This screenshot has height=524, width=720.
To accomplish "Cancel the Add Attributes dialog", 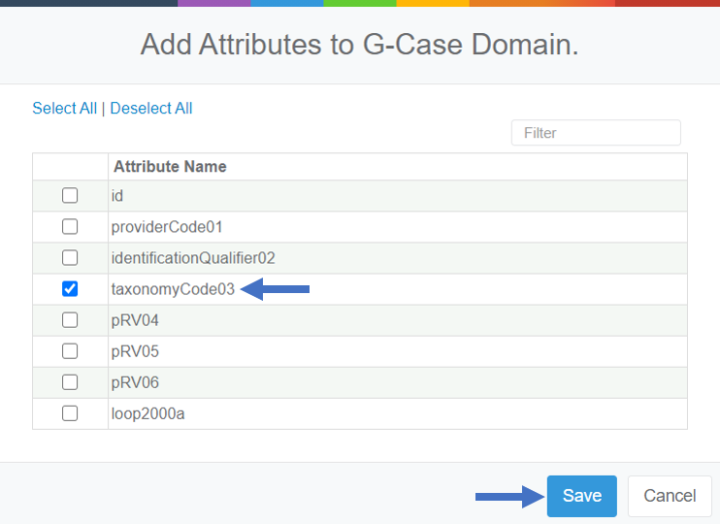I will click(670, 496).
